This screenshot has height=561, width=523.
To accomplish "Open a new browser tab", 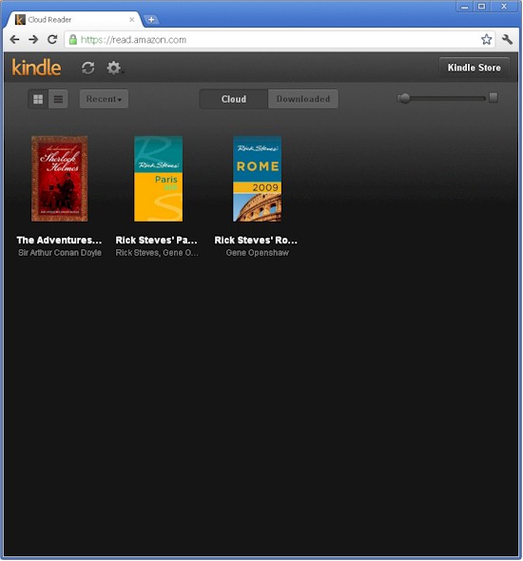I will (151, 20).
